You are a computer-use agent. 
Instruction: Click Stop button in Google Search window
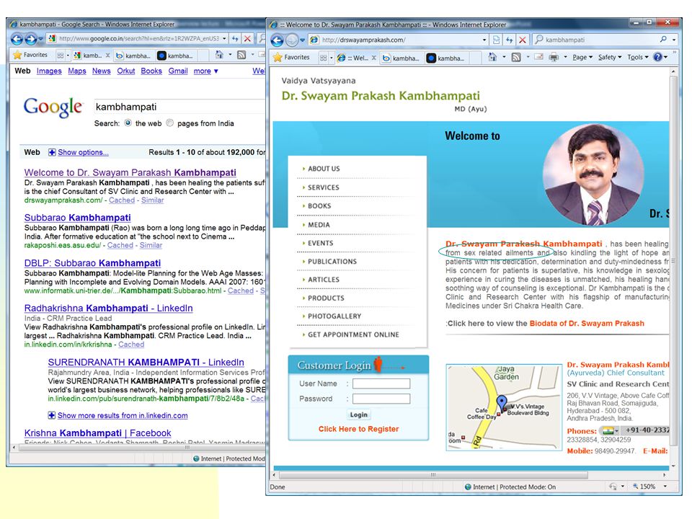click(247, 39)
